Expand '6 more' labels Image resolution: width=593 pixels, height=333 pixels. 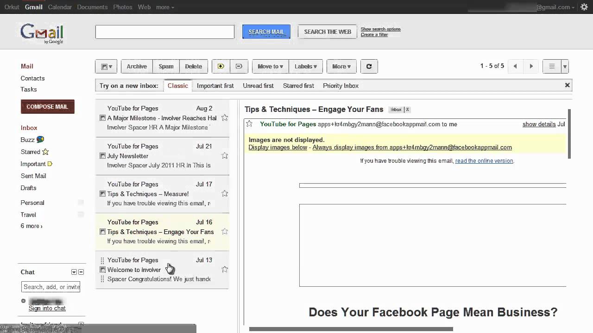pos(31,226)
